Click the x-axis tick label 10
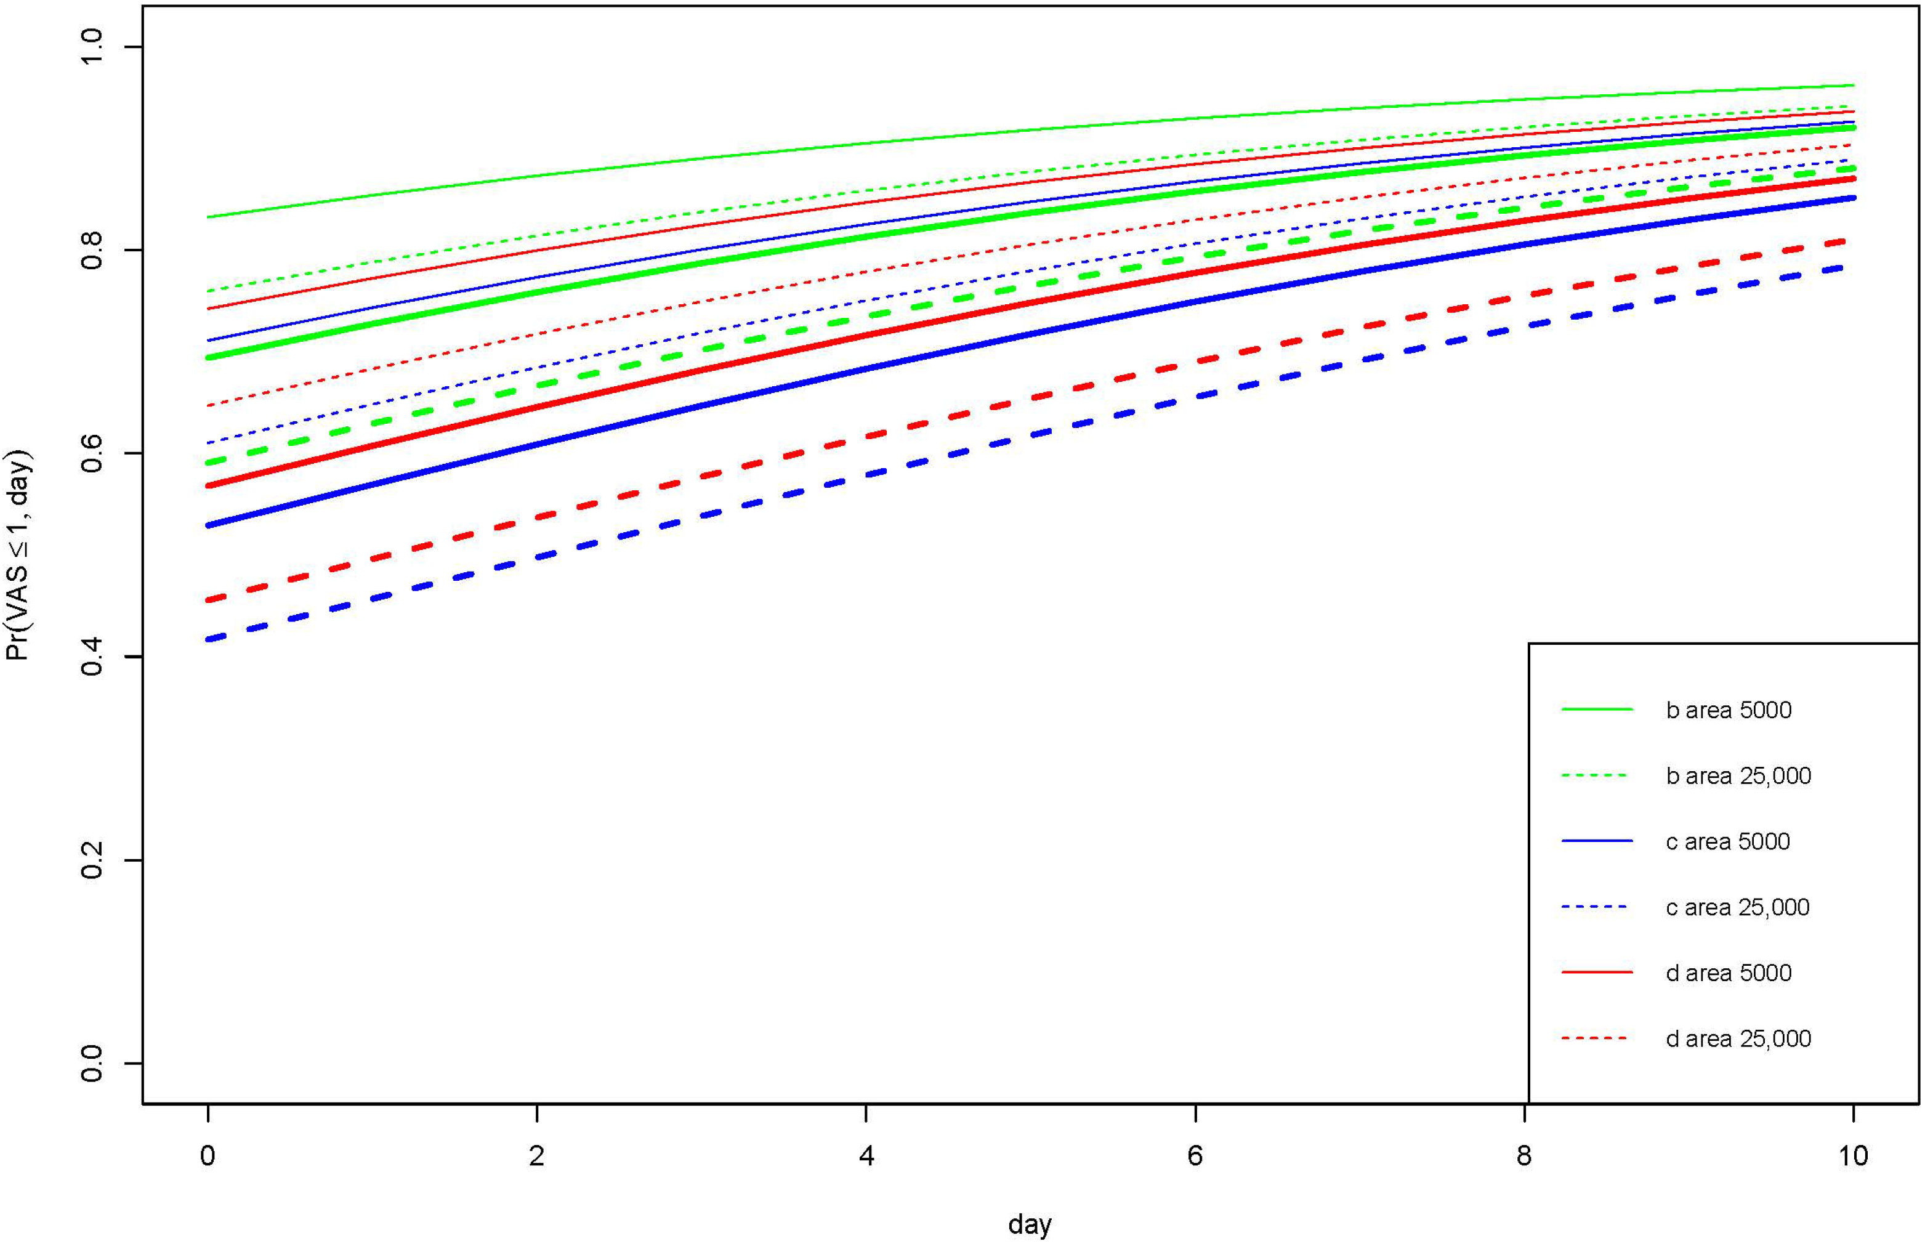Viewport: 1925px width, 1246px height. click(x=1852, y=1156)
